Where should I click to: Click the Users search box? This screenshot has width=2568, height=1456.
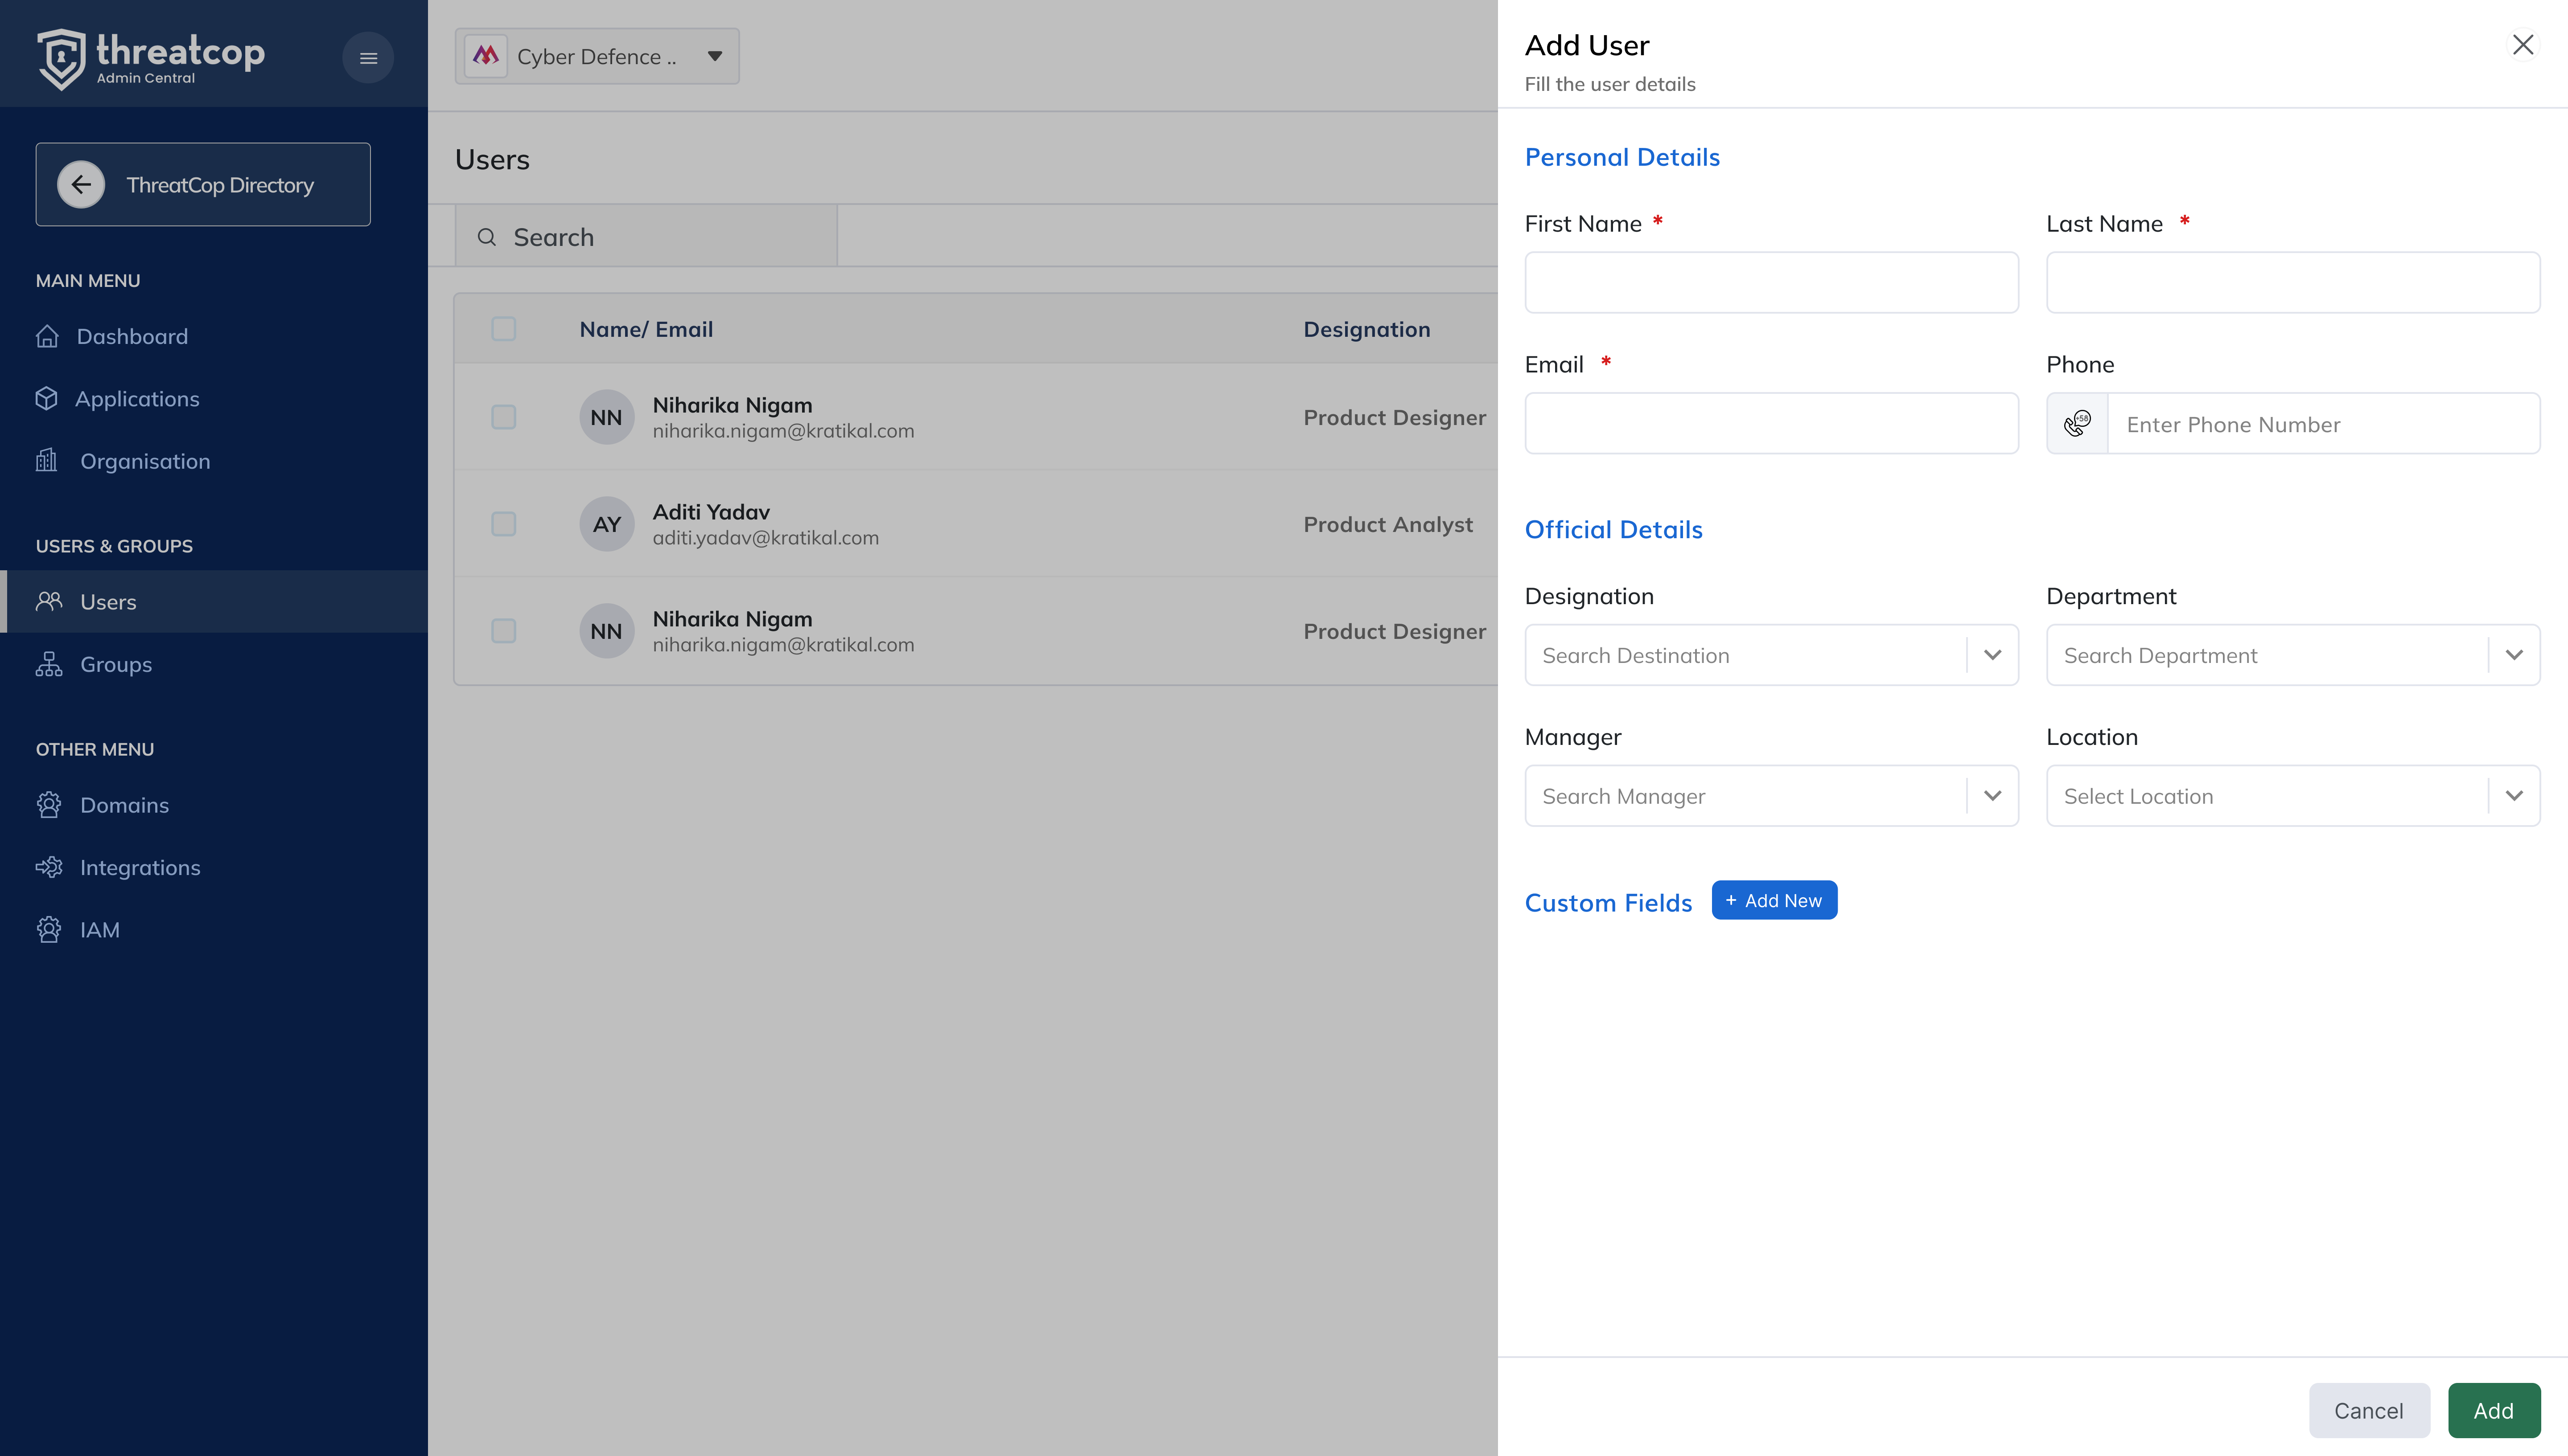(x=646, y=237)
